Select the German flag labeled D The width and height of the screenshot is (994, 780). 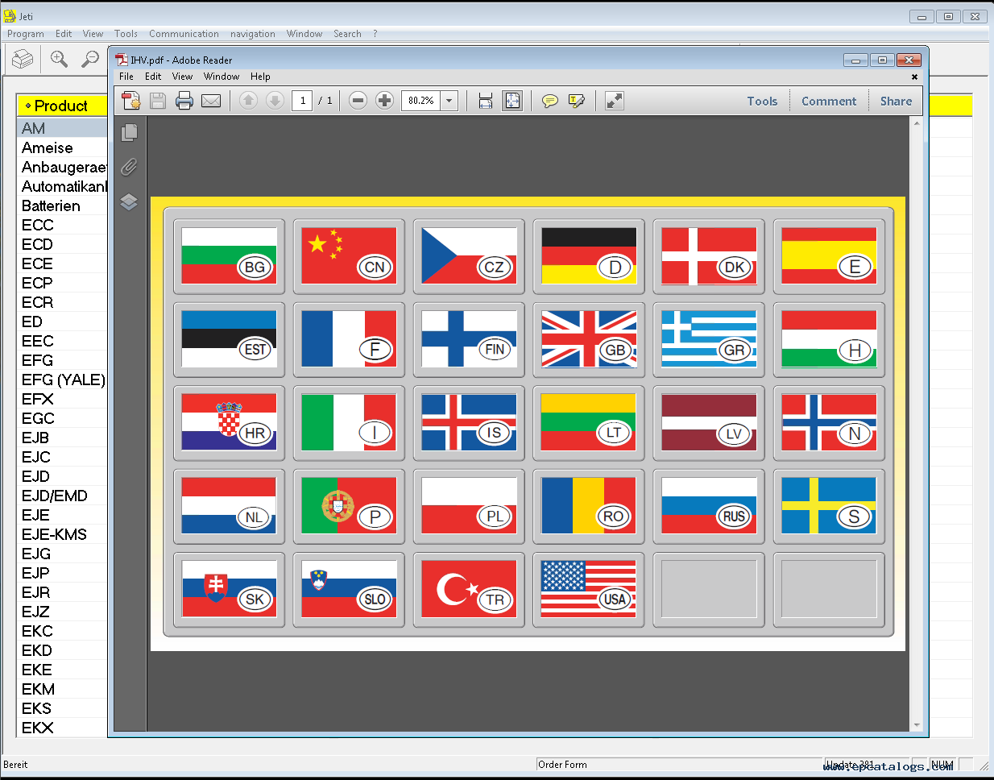point(589,256)
